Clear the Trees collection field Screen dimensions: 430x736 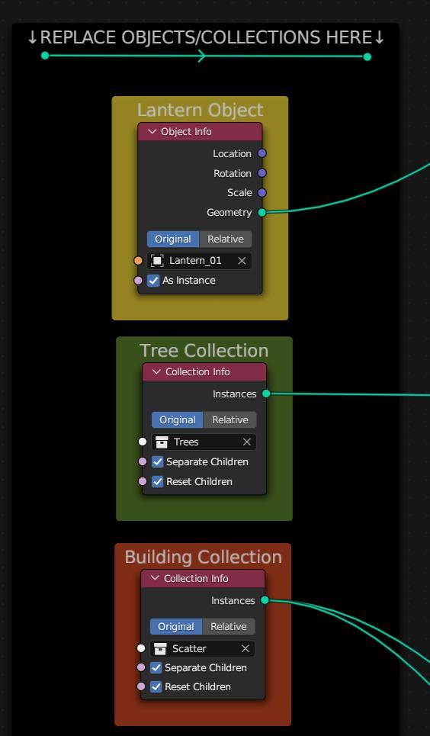point(246,442)
